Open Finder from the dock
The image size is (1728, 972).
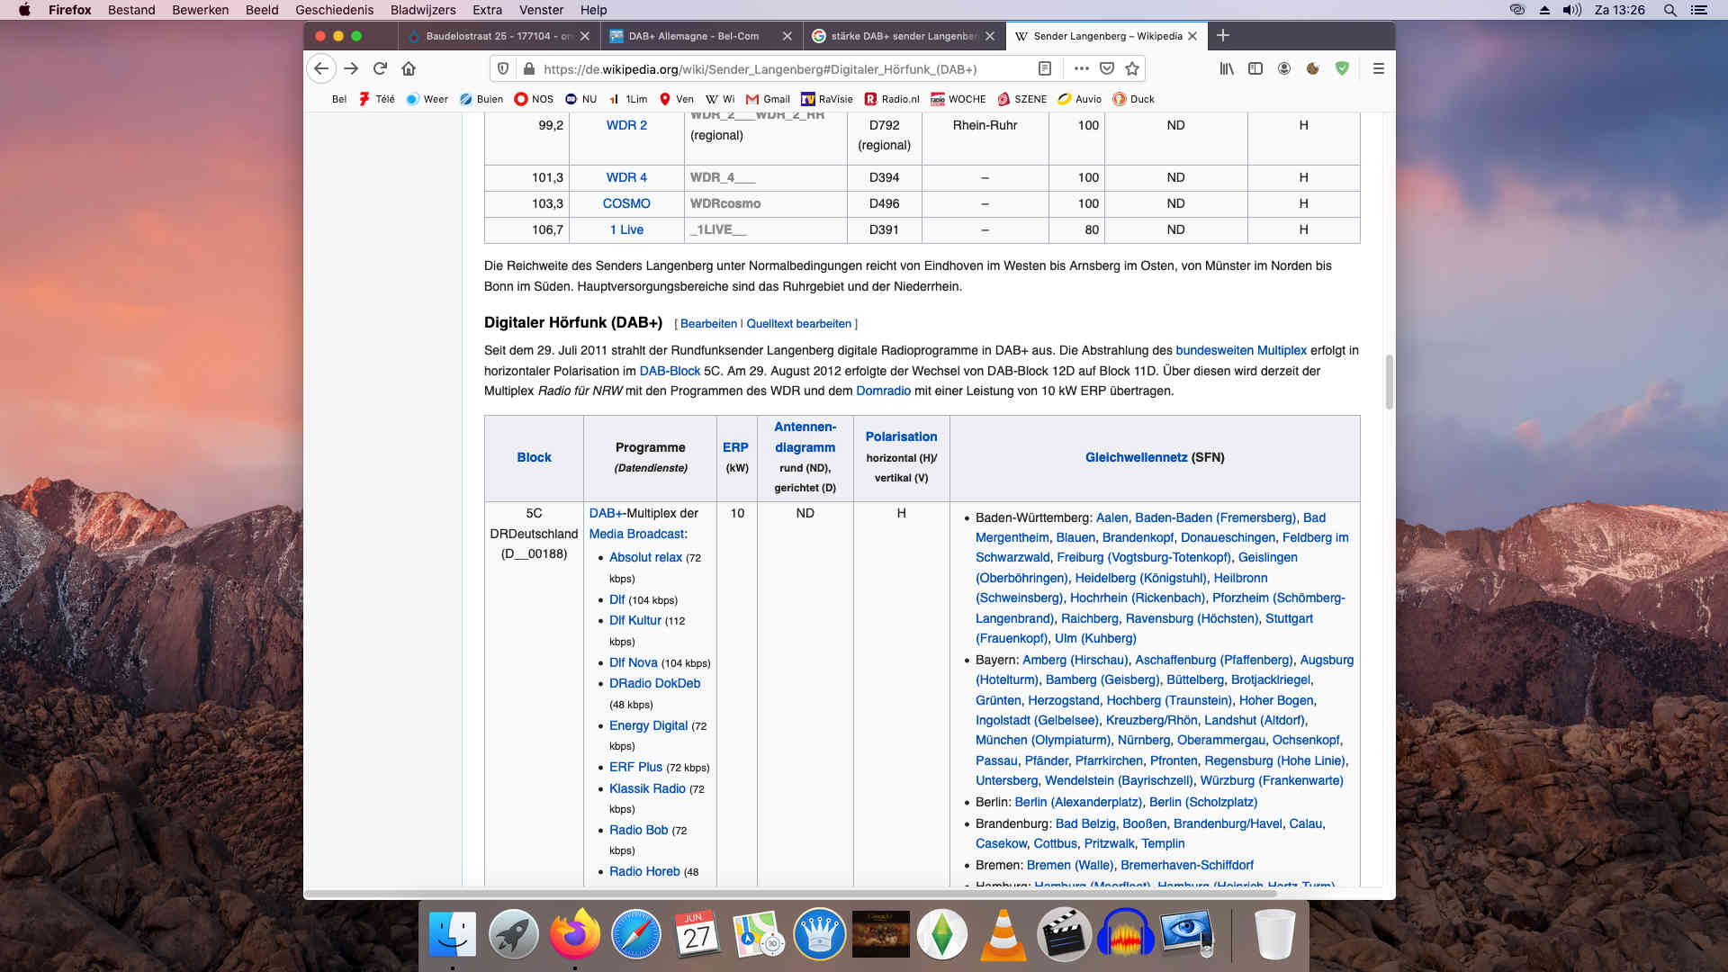(453, 934)
